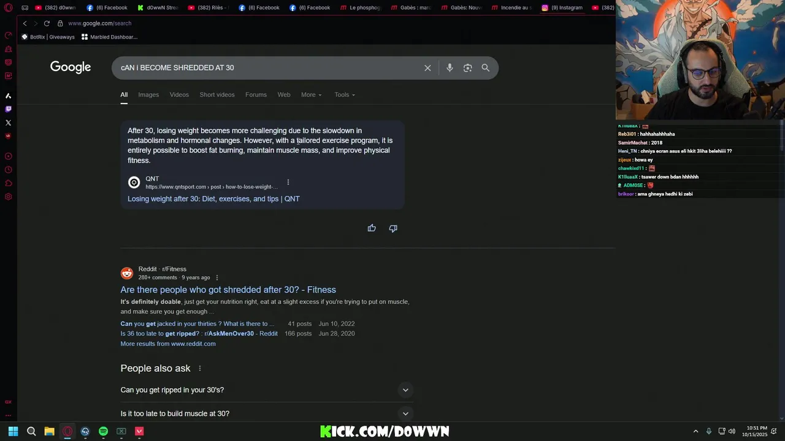Open BotRix Giveaways bookmark
This screenshot has height=441, width=785.
[48, 37]
